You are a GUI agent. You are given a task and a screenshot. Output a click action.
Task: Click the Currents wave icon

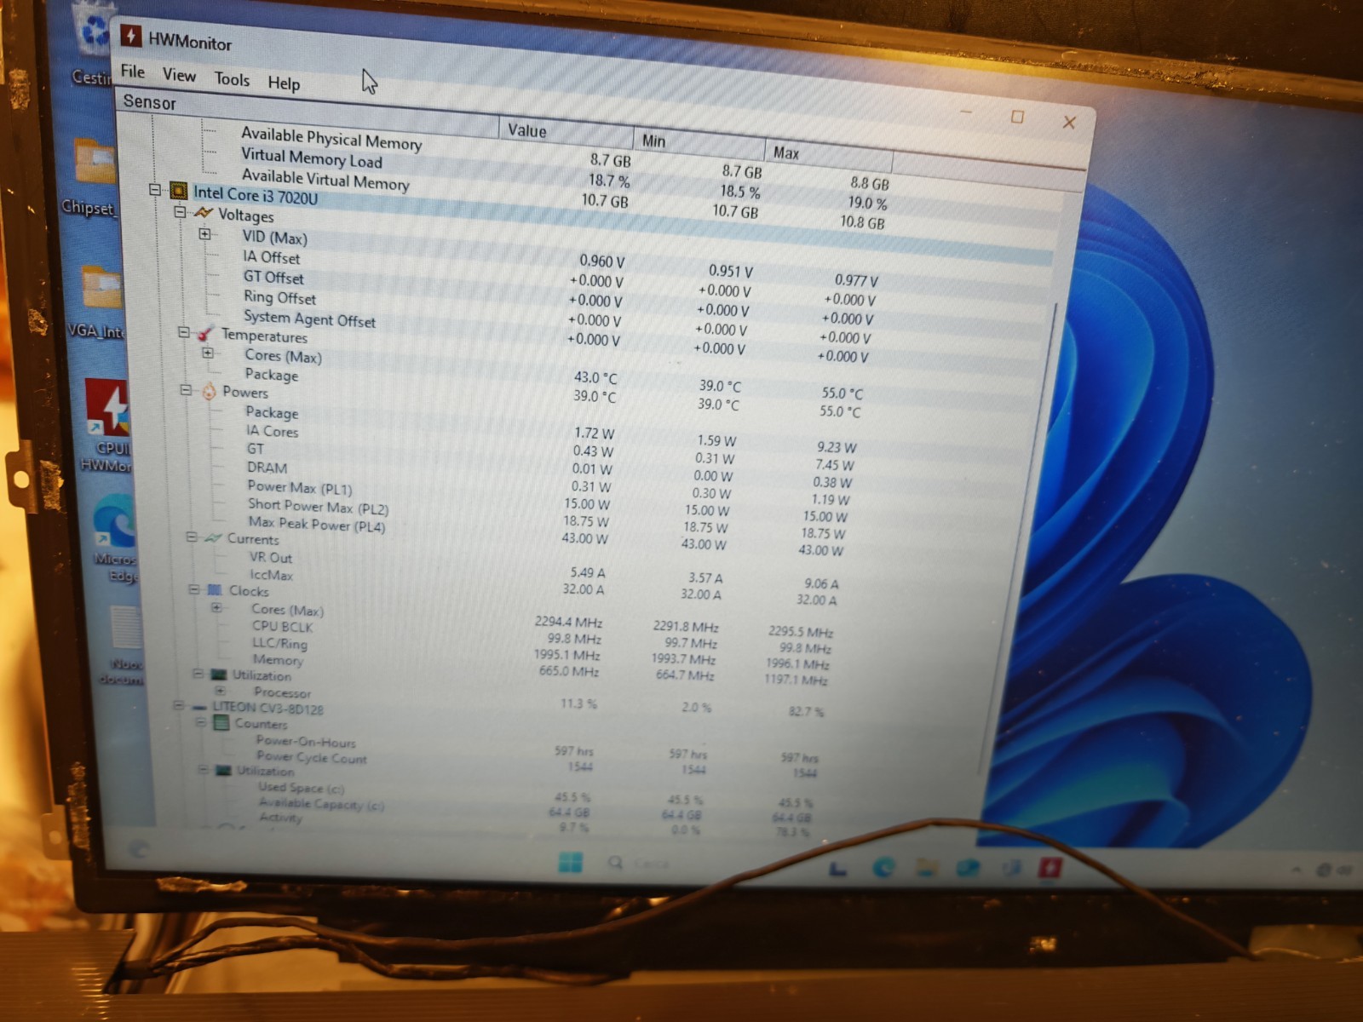coord(213,537)
